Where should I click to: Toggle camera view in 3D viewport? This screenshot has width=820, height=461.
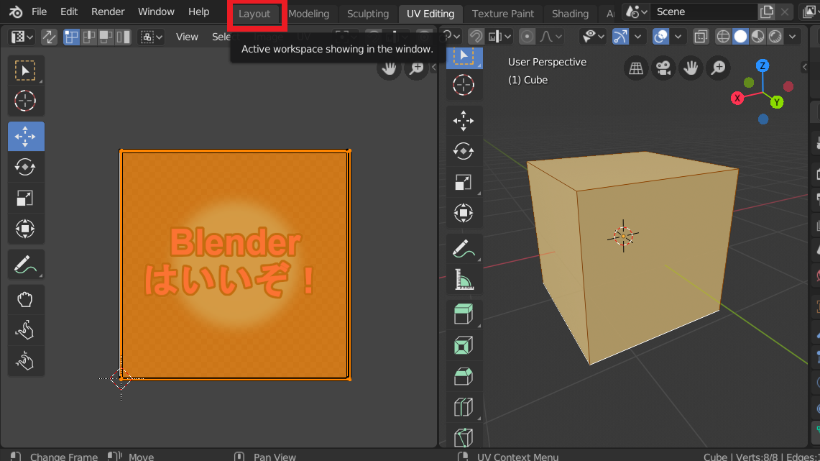point(663,68)
